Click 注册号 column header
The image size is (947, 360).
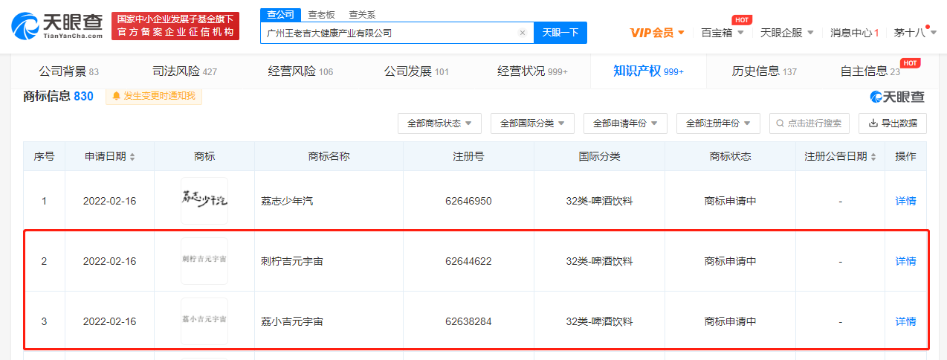(468, 157)
